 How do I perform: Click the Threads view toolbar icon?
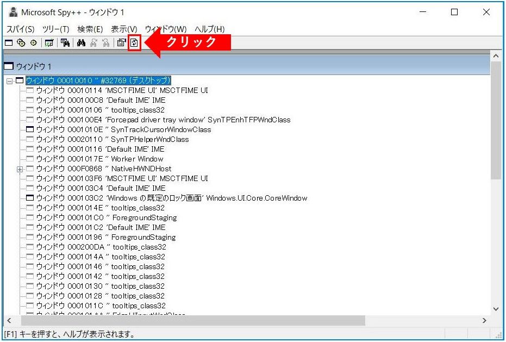(x=34, y=42)
